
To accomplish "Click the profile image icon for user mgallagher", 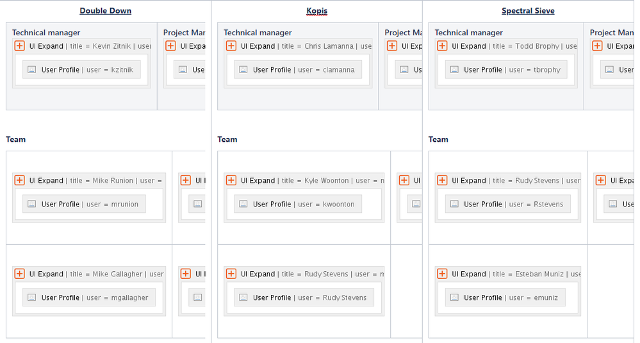I will click(x=32, y=297).
